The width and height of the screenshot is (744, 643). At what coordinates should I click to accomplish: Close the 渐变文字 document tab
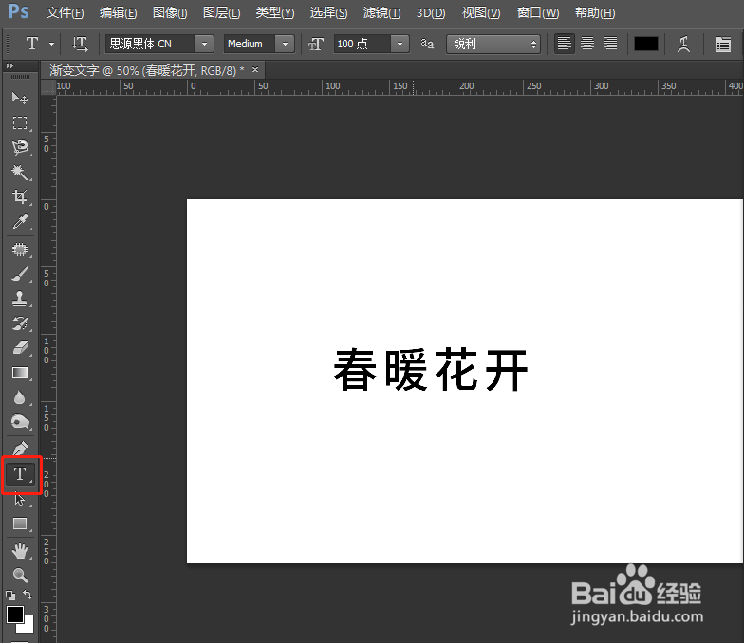click(255, 70)
